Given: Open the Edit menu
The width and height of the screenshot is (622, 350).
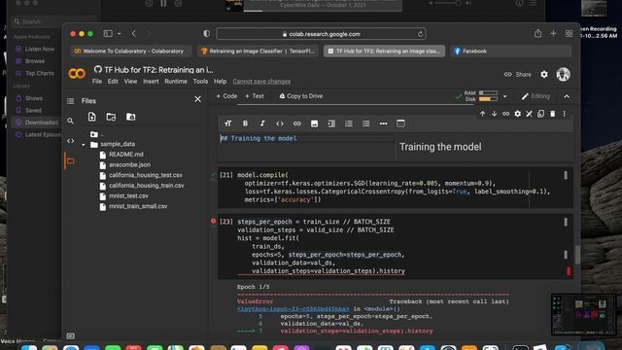Looking at the screenshot, I should pyautogui.click(x=113, y=82).
